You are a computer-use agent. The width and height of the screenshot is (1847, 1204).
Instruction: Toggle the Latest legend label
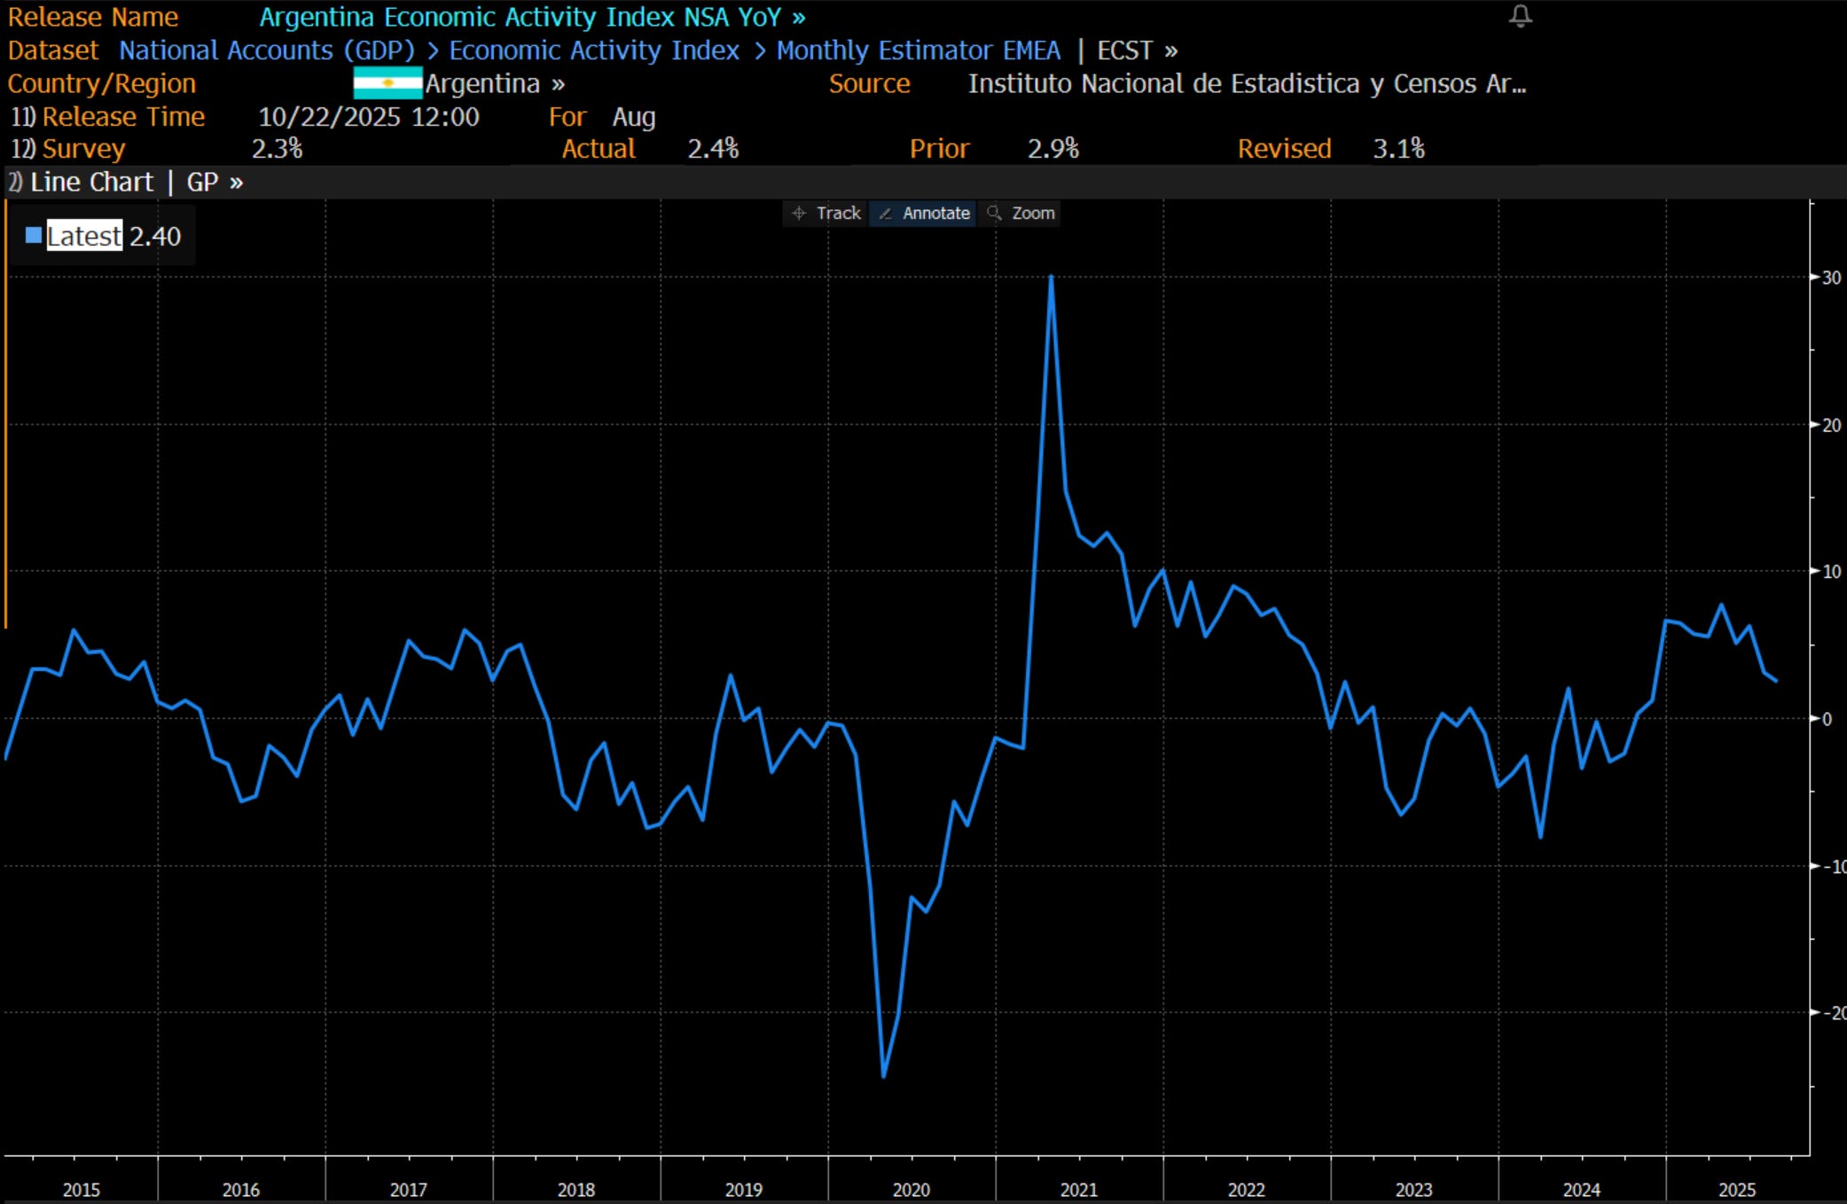click(x=84, y=236)
